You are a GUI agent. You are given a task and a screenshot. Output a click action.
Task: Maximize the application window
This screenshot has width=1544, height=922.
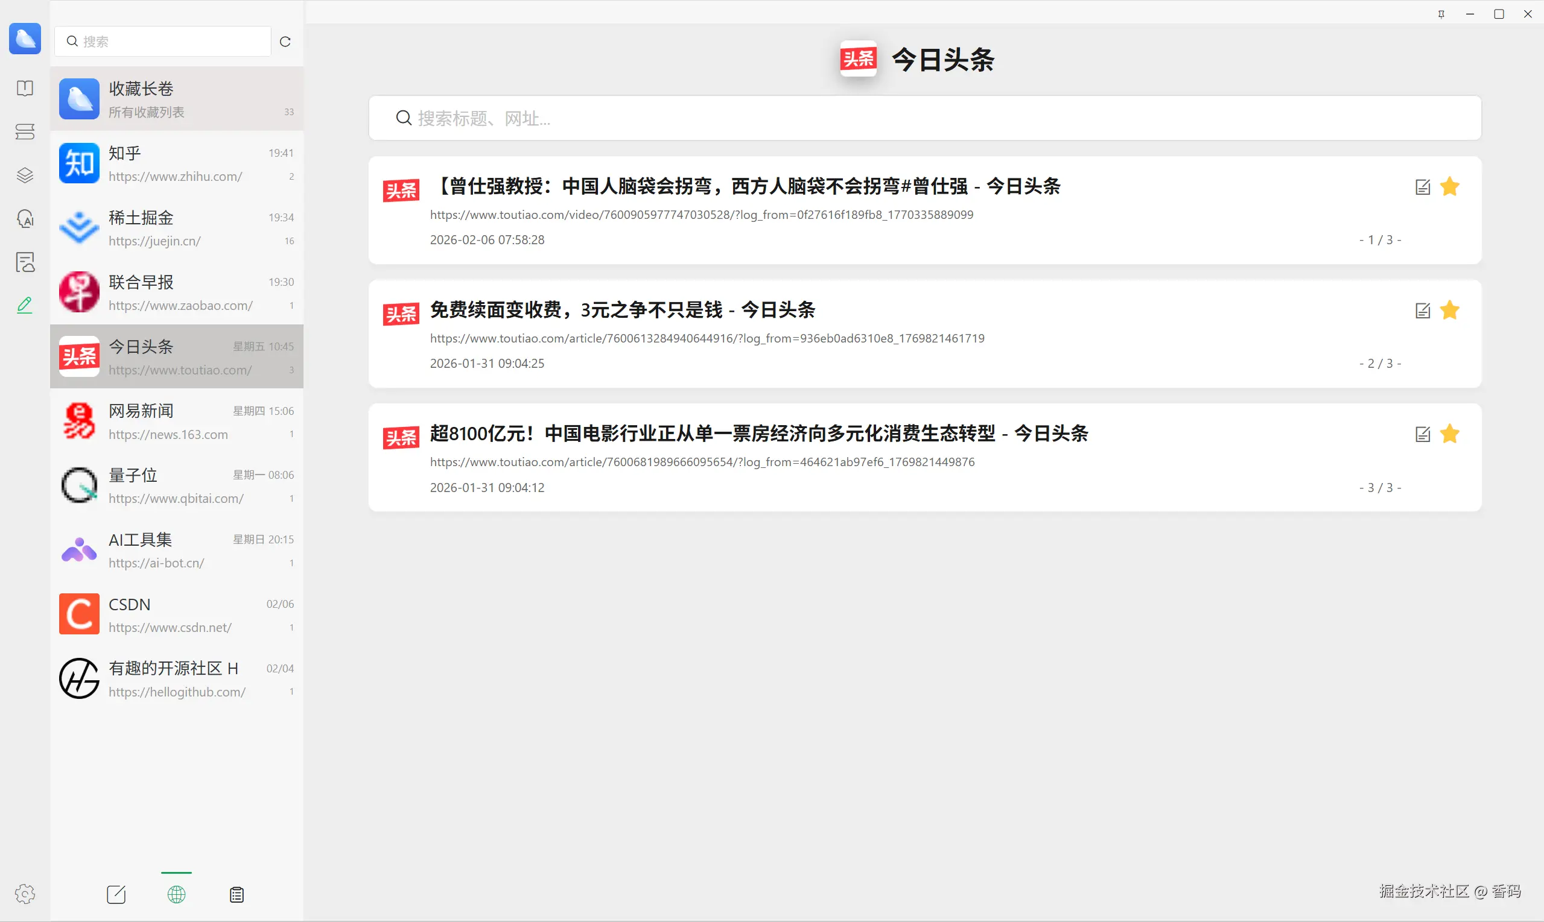(x=1499, y=14)
